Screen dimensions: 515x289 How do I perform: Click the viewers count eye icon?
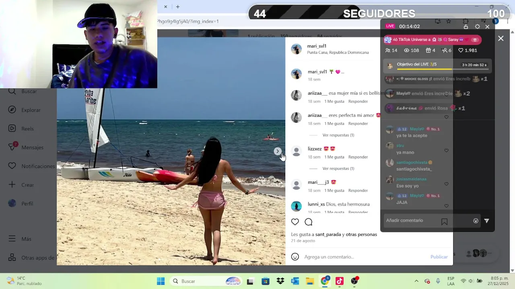tap(406, 51)
